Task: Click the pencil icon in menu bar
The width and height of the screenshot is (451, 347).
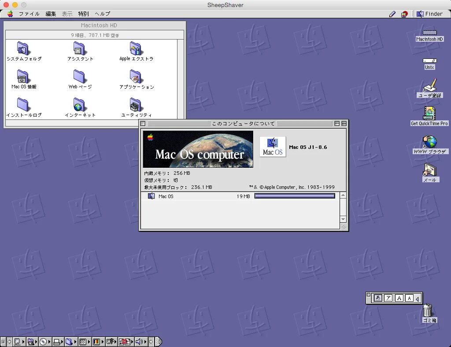Action: click(392, 14)
